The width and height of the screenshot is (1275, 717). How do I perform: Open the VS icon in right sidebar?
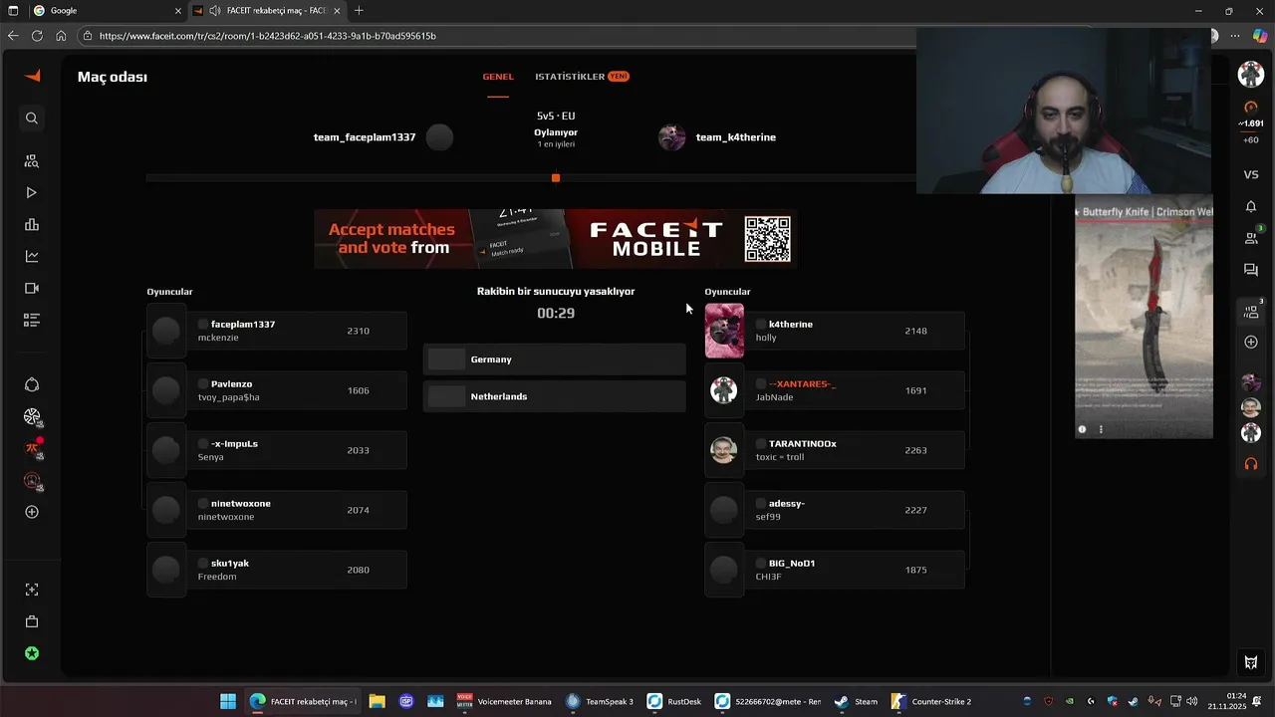(1251, 175)
